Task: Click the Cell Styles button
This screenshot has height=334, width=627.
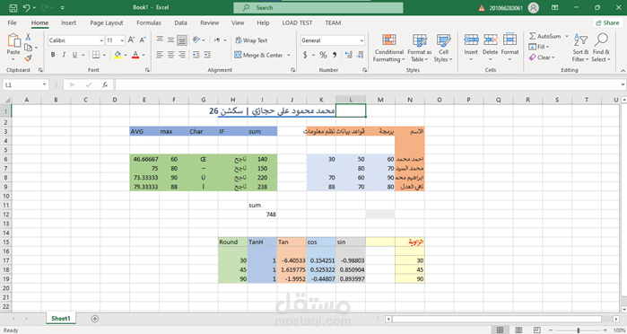Action: (443, 48)
